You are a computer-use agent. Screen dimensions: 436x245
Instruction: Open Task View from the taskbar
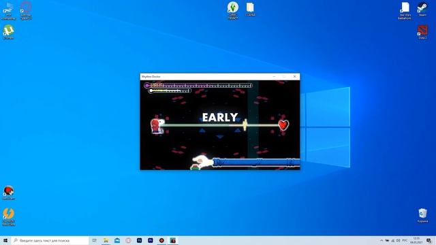pyautogui.click(x=94, y=240)
